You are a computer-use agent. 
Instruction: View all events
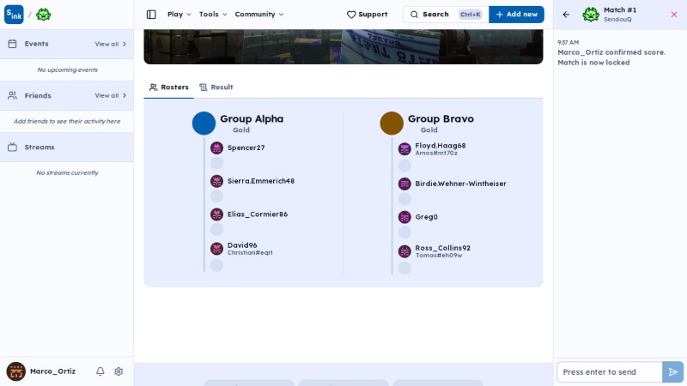[x=111, y=44]
